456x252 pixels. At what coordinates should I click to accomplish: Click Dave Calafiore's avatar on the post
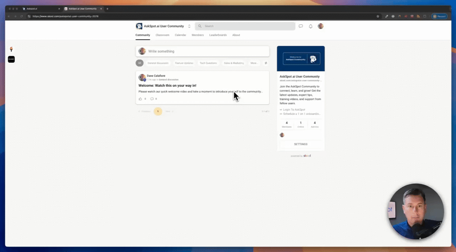click(142, 77)
